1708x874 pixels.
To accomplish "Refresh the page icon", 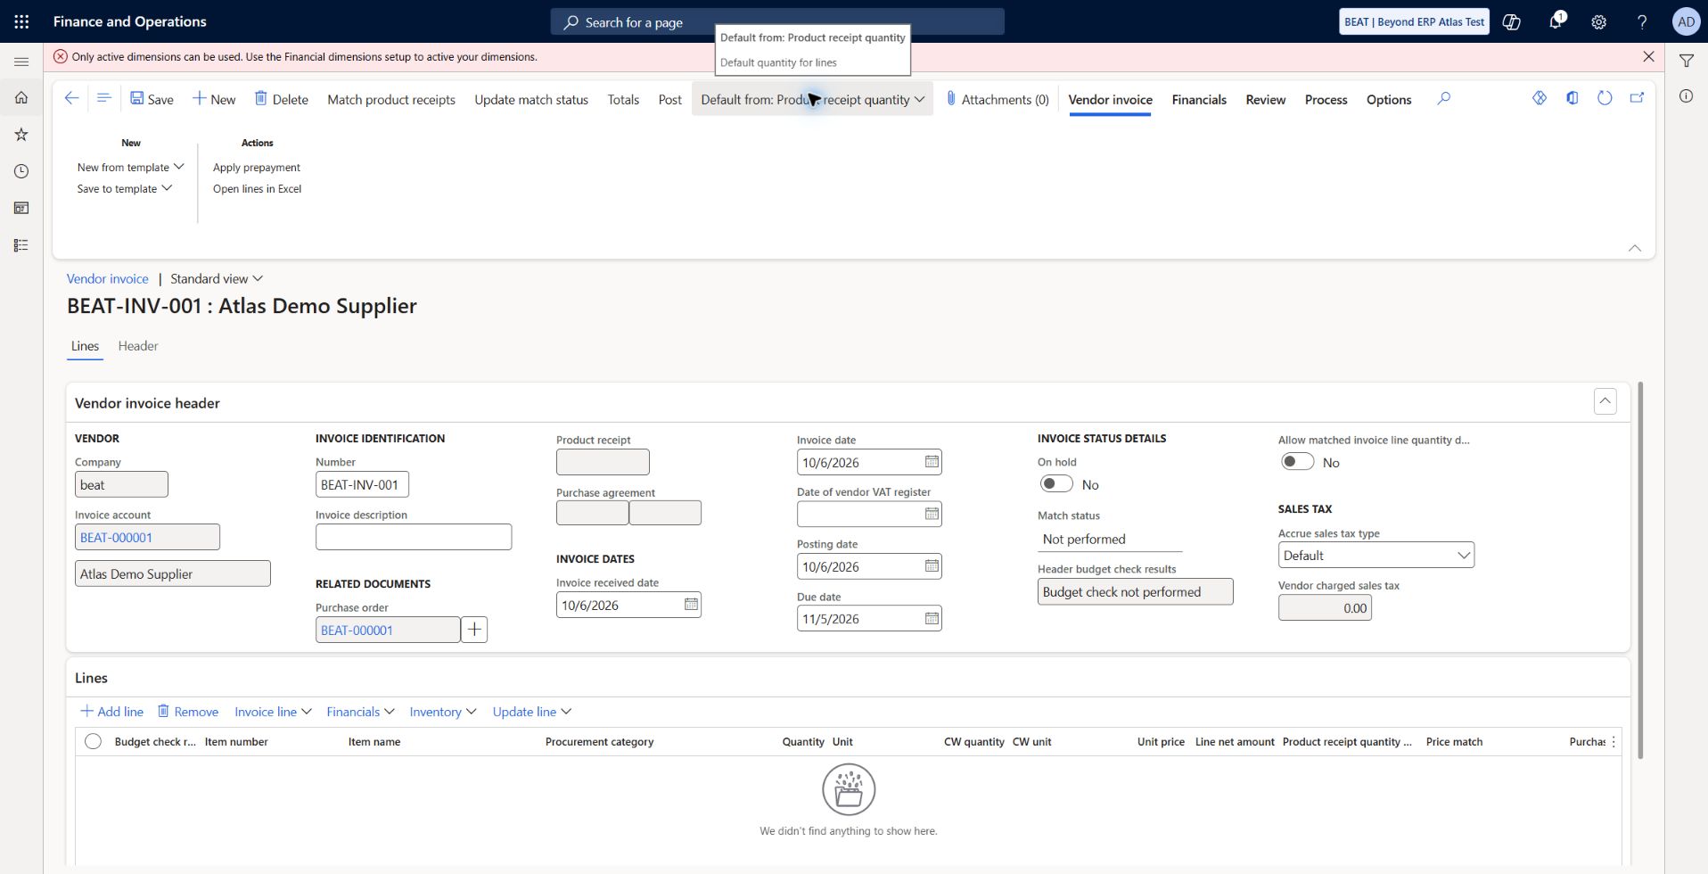I will pos(1605,98).
